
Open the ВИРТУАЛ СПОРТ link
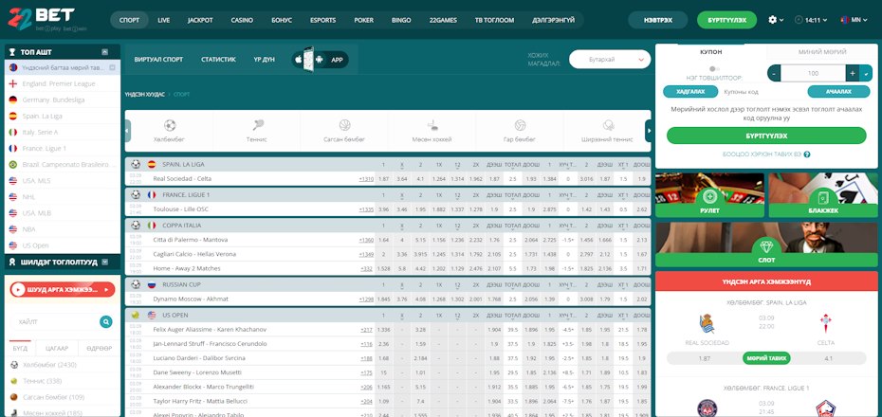pos(158,60)
